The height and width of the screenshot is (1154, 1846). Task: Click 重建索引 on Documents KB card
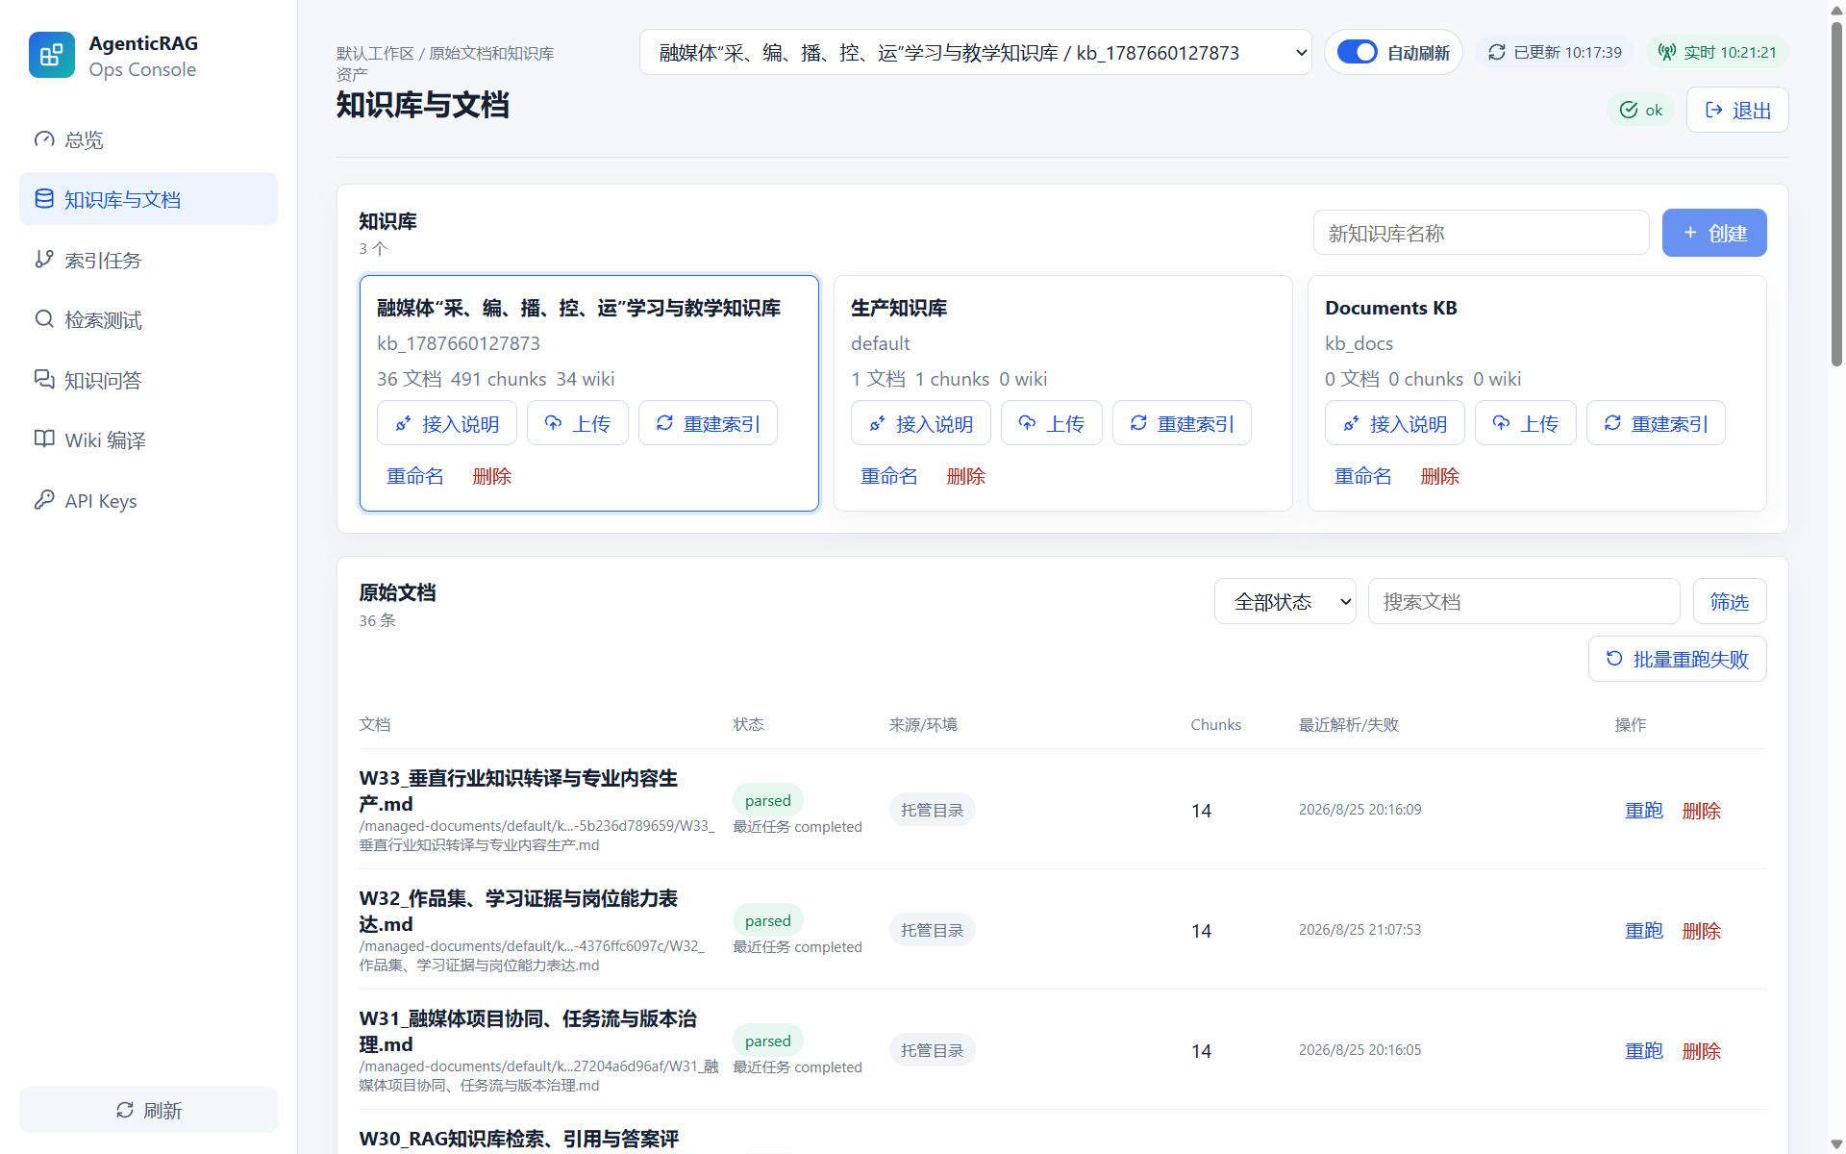click(x=1656, y=423)
